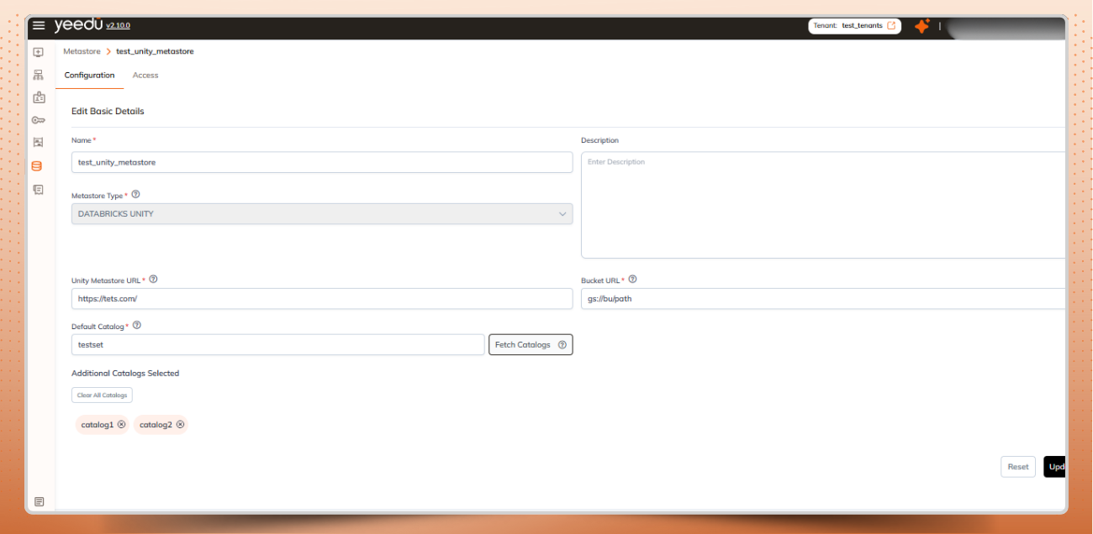Open the ID badge credentials icon in sidebar
This screenshot has height=534, width=1093.
39,97
